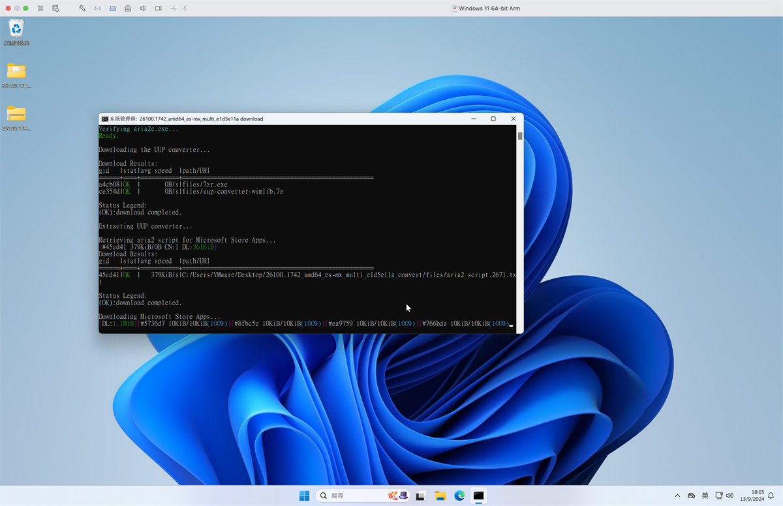This screenshot has width=783, height=506.
Task: Click the "Windows 11 64-bit Arm" window title
Action: click(489, 8)
